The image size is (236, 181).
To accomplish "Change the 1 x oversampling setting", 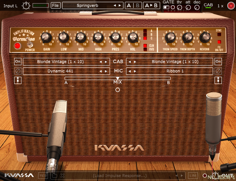I will coord(220,6).
